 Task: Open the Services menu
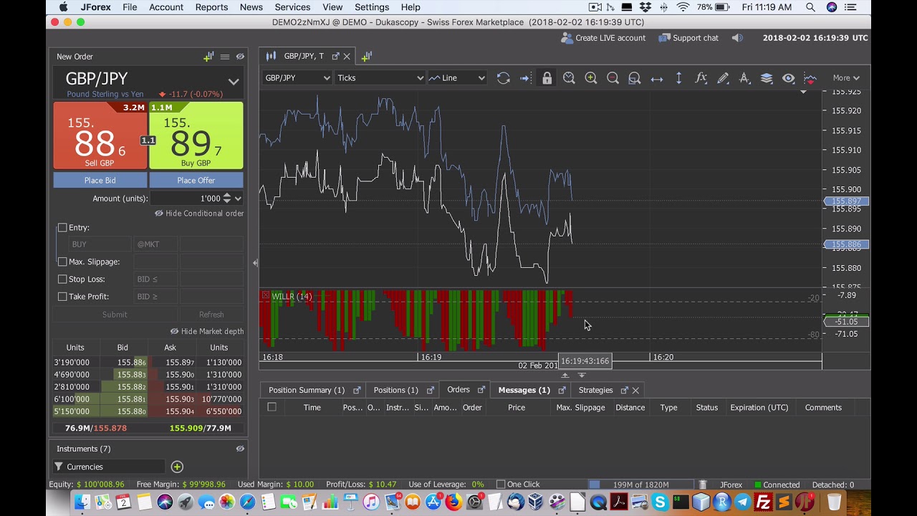point(292,7)
